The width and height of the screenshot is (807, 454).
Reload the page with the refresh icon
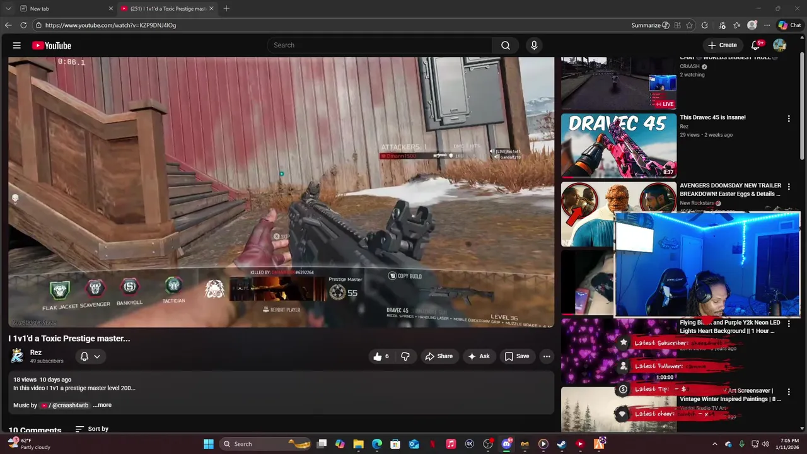(23, 25)
